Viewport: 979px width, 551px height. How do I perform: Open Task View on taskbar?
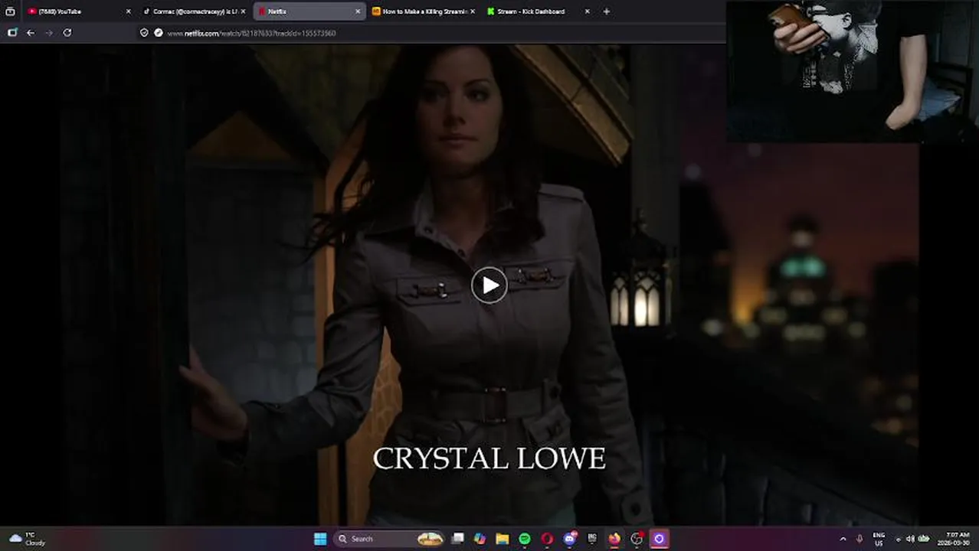point(457,539)
